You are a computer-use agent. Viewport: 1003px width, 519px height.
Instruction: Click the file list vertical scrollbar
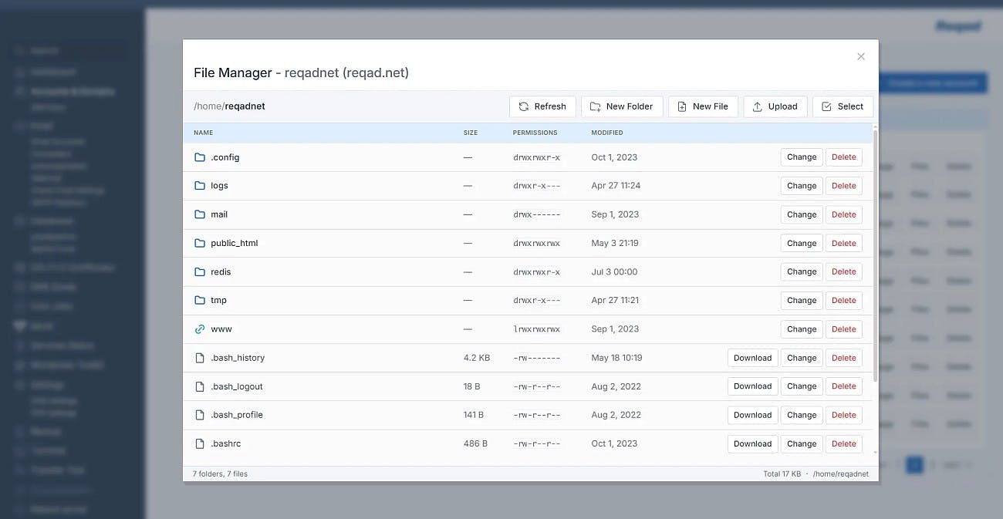(x=876, y=254)
